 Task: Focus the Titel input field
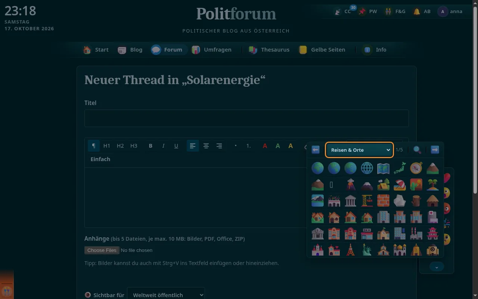246,118
